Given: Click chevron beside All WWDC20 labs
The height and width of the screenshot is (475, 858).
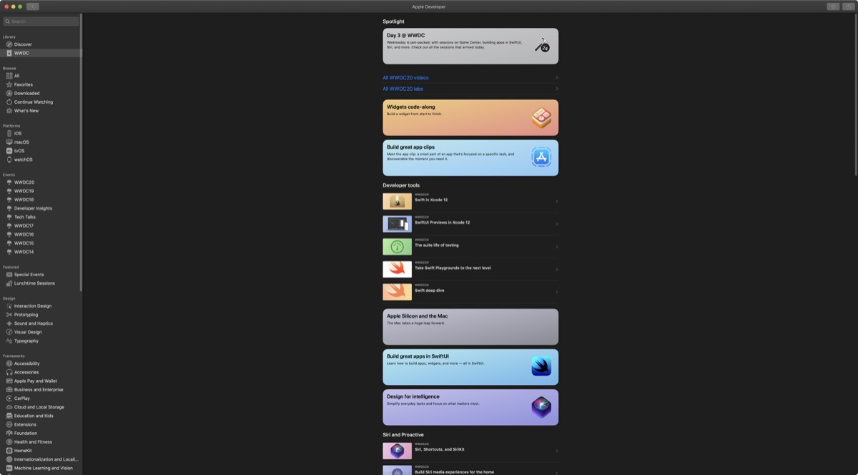Looking at the screenshot, I should (557, 89).
